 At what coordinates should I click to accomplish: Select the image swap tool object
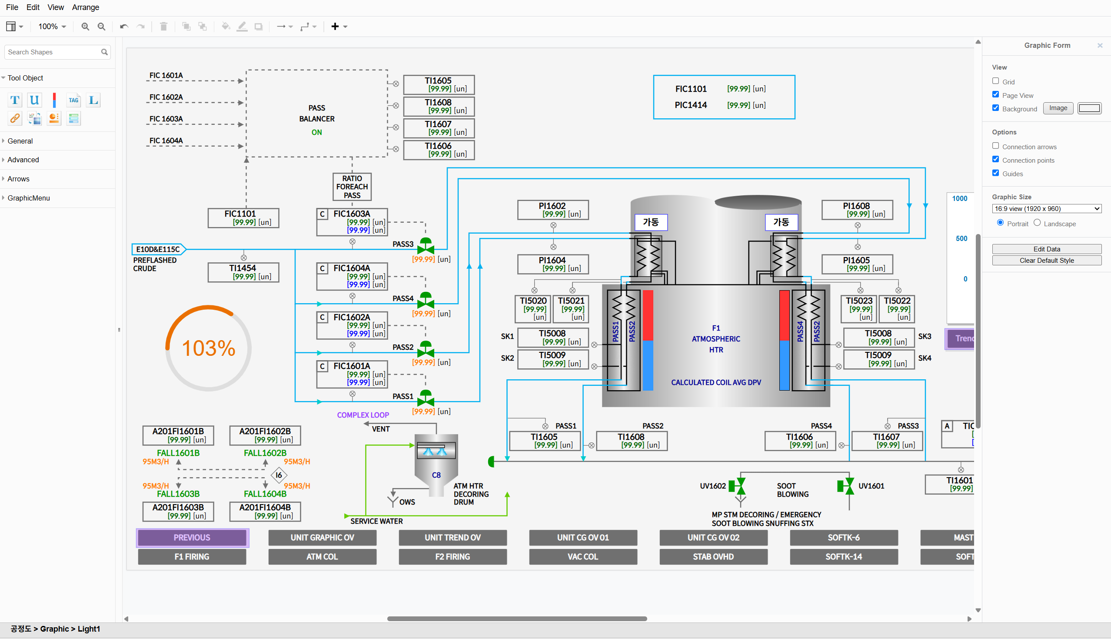34,118
